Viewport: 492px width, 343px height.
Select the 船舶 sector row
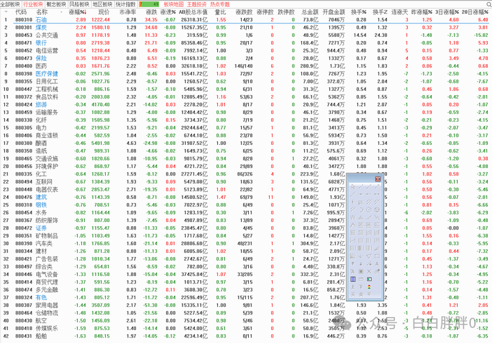point(246,336)
